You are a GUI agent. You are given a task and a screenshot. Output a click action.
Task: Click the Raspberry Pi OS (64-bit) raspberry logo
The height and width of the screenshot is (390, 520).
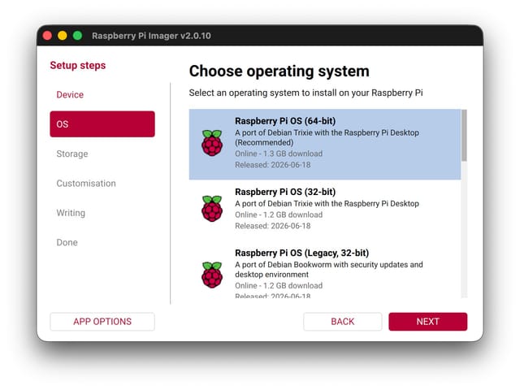pyautogui.click(x=212, y=143)
